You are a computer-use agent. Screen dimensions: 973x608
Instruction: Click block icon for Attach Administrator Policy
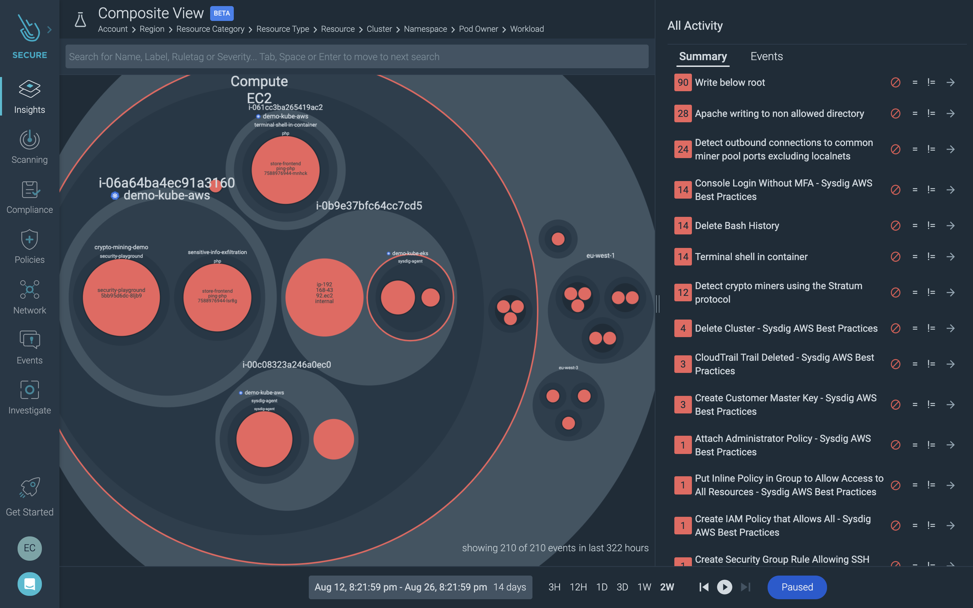point(895,445)
